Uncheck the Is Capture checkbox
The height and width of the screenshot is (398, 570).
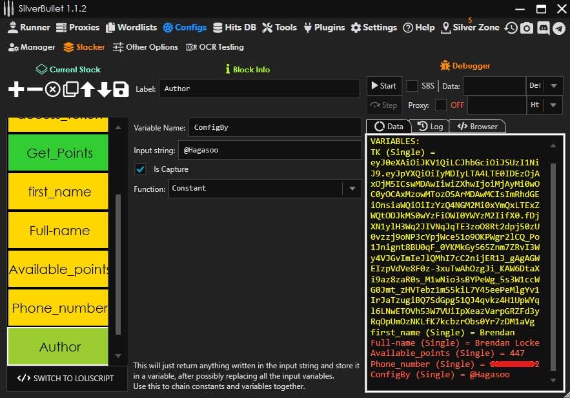click(x=140, y=169)
